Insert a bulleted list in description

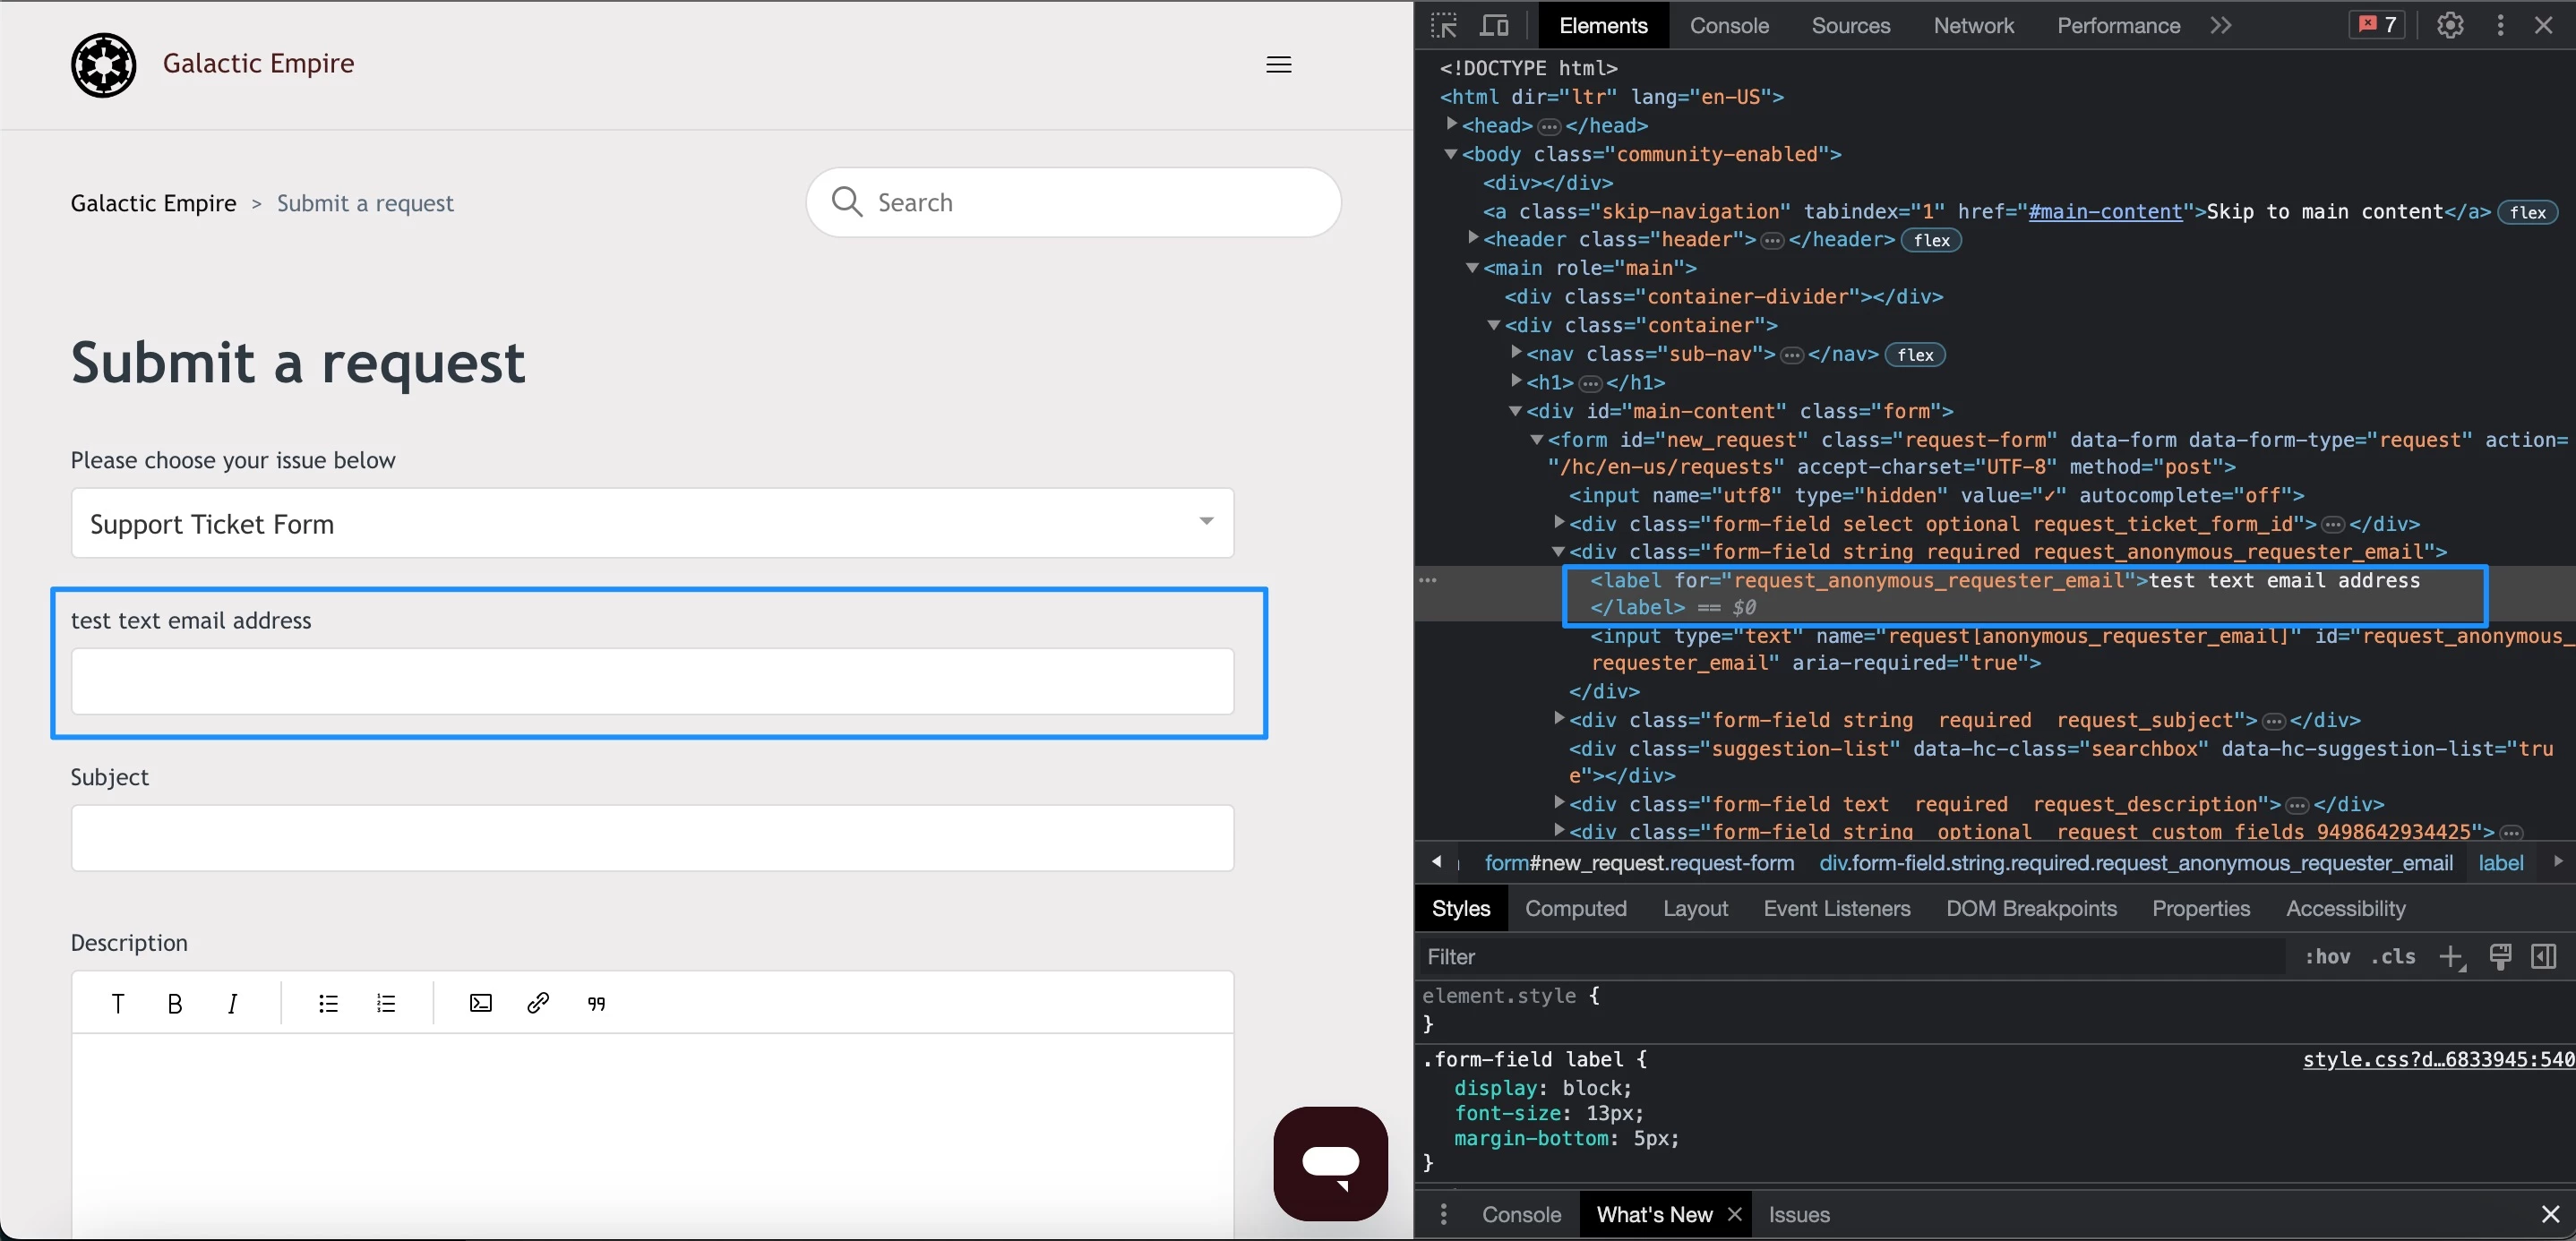pyautogui.click(x=328, y=1003)
